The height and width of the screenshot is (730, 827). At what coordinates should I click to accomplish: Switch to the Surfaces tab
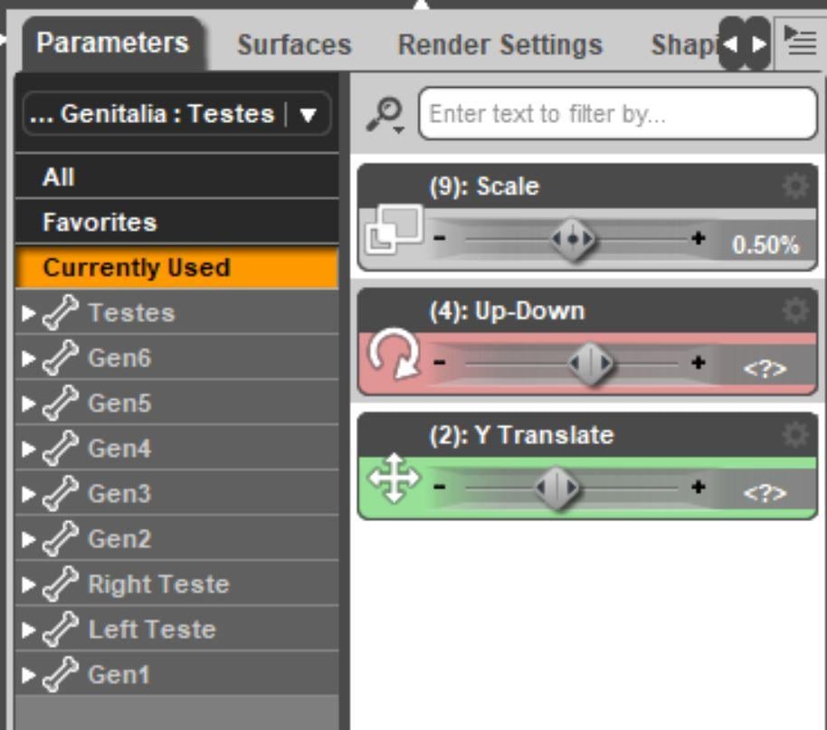[294, 44]
